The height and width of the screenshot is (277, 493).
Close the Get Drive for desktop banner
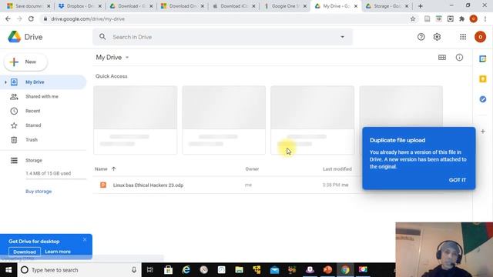(85, 239)
